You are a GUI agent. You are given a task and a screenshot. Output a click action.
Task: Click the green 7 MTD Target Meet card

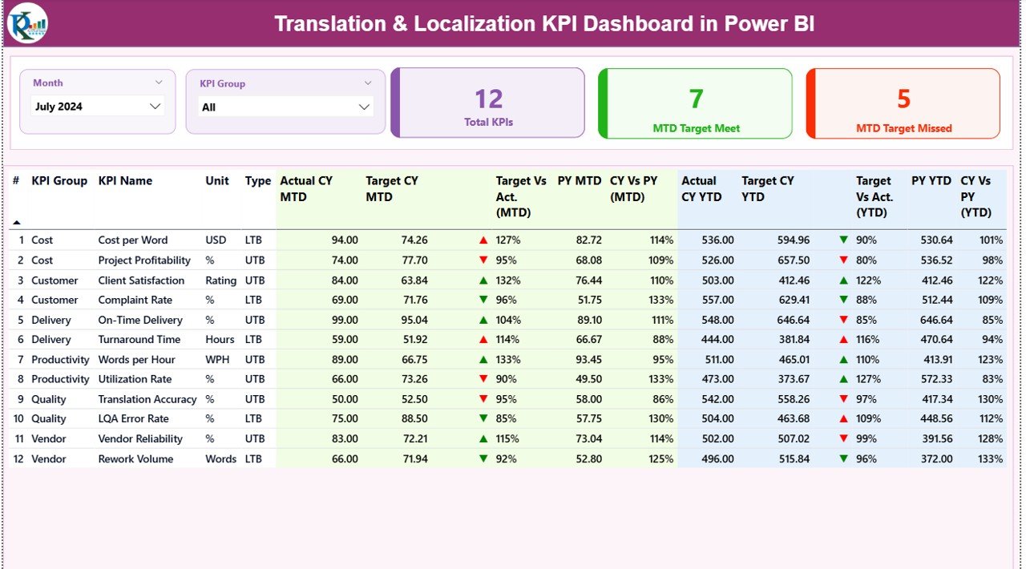coord(694,103)
